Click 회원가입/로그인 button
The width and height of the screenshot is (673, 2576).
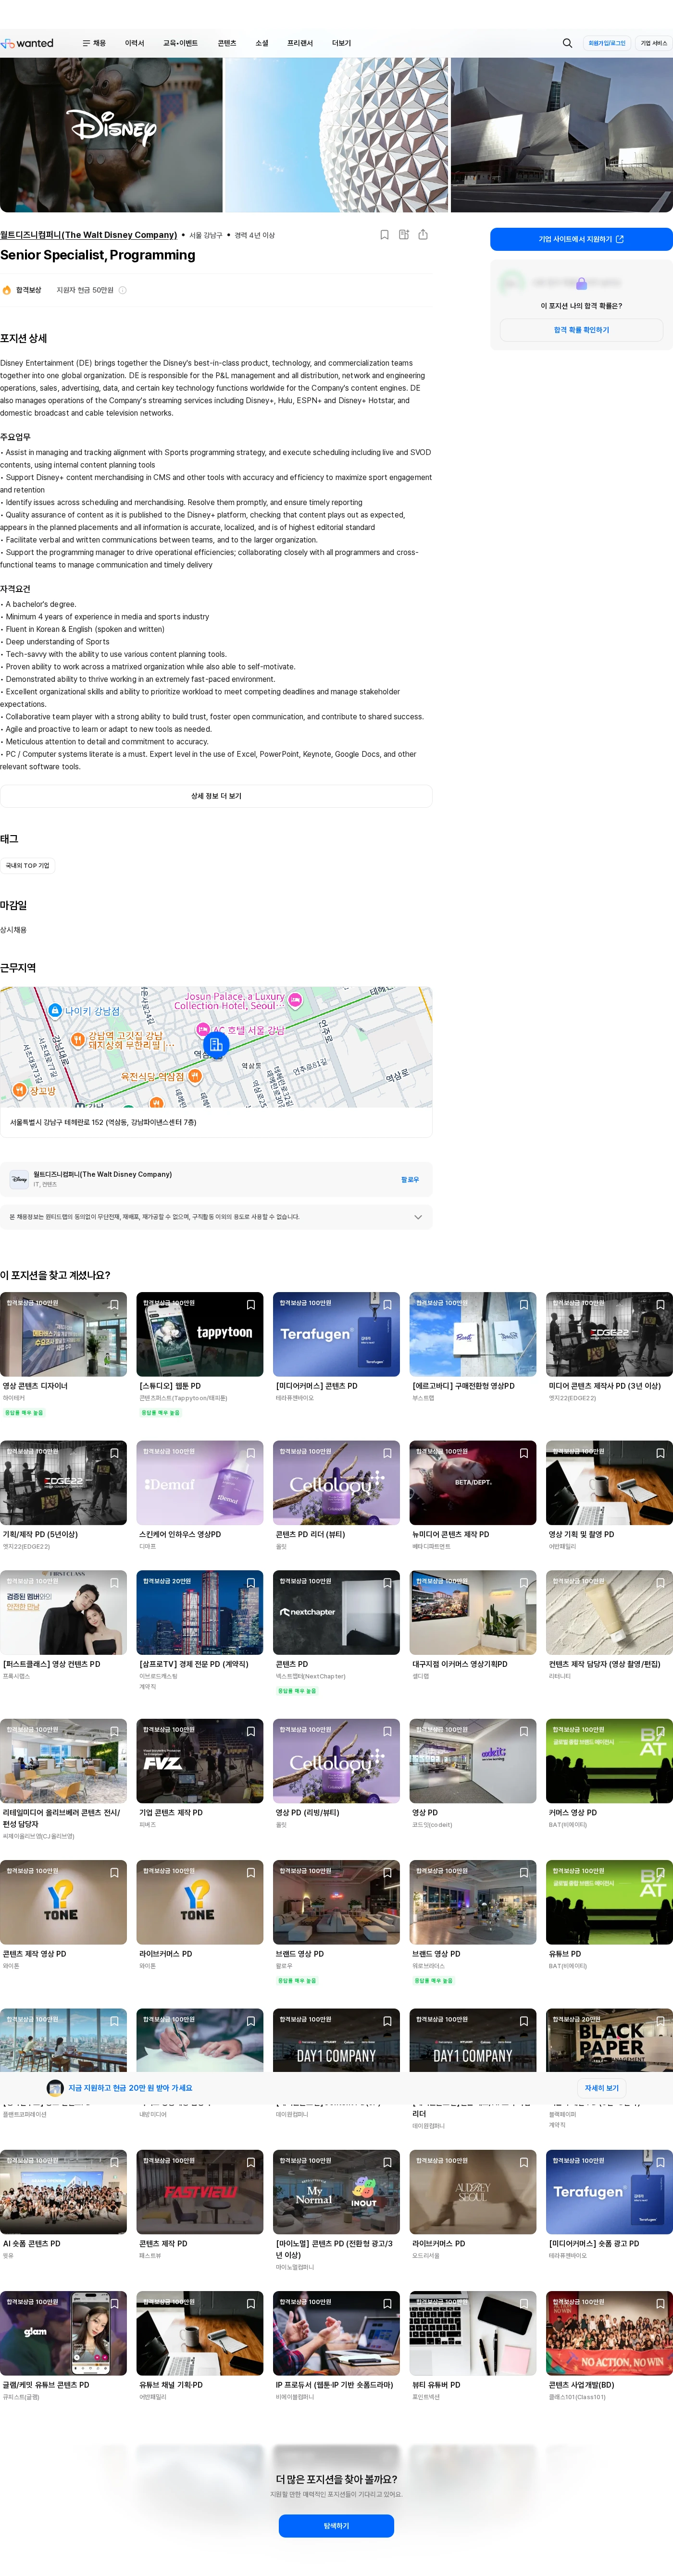tap(607, 43)
